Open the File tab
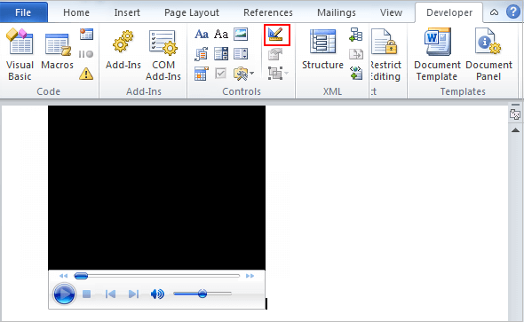 [23, 12]
